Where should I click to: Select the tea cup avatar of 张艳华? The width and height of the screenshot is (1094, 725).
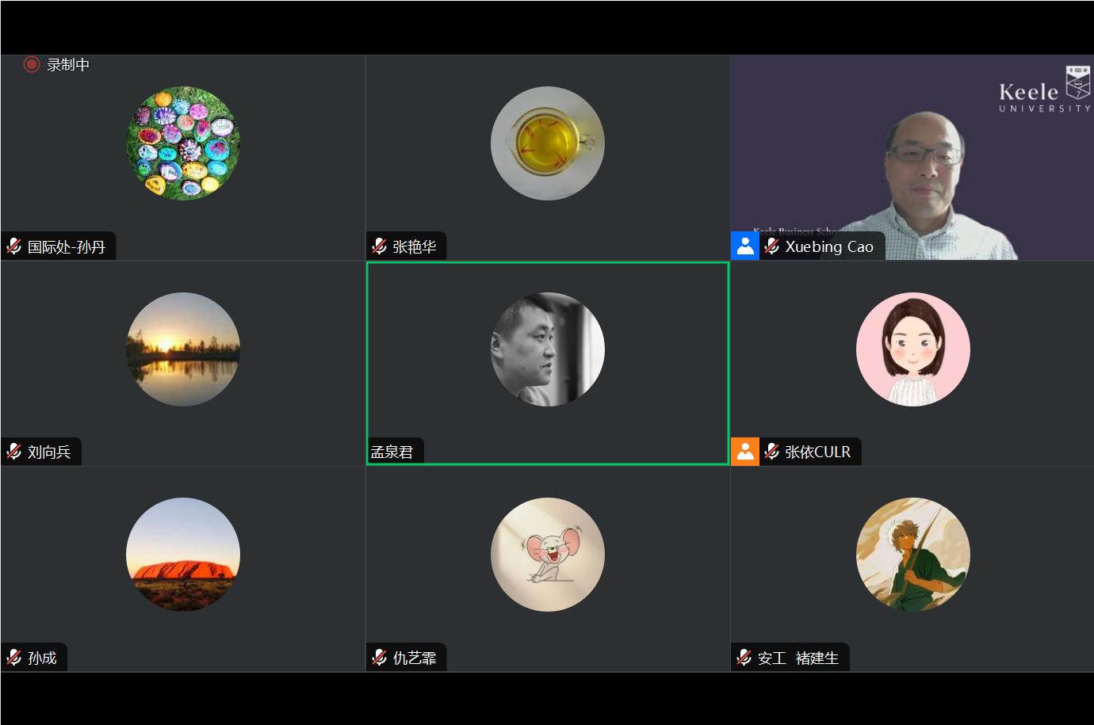coord(548,143)
